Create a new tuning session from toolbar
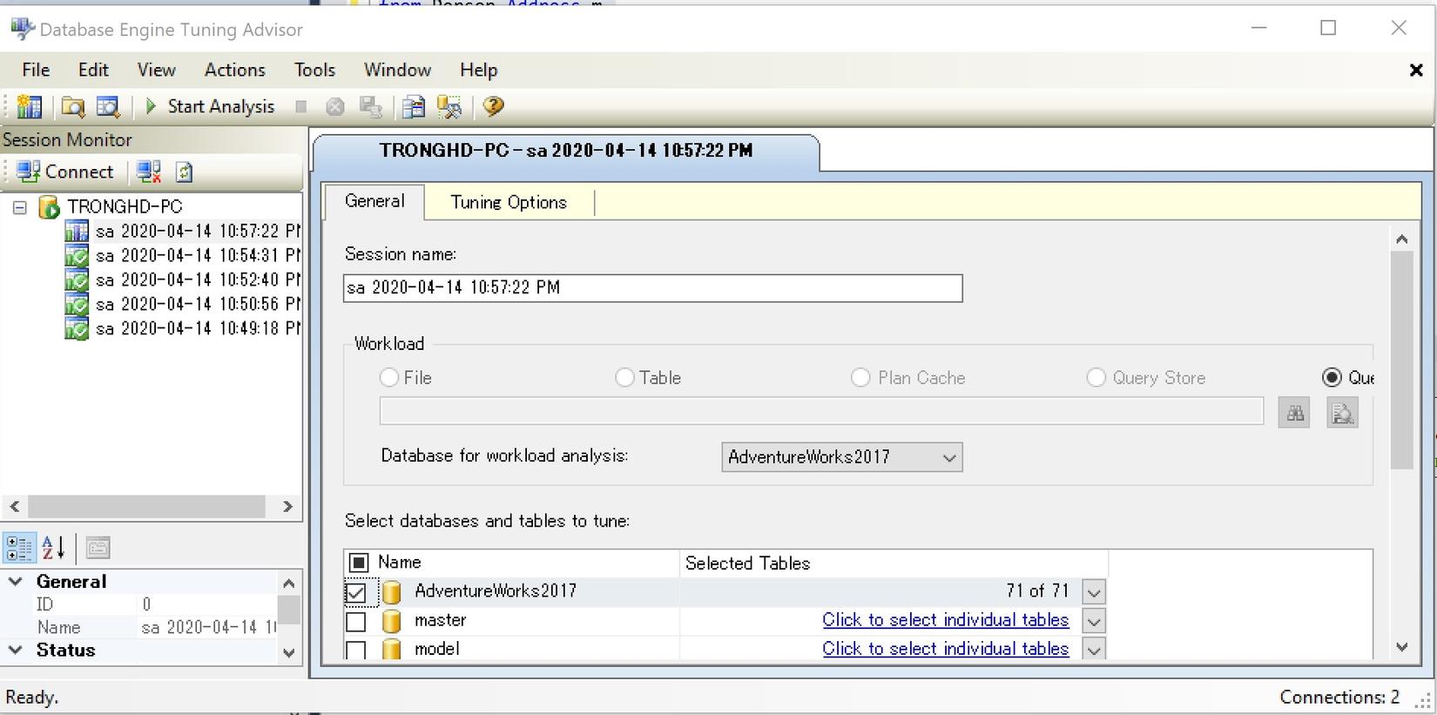Screen dimensions: 1437x715 point(29,106)
